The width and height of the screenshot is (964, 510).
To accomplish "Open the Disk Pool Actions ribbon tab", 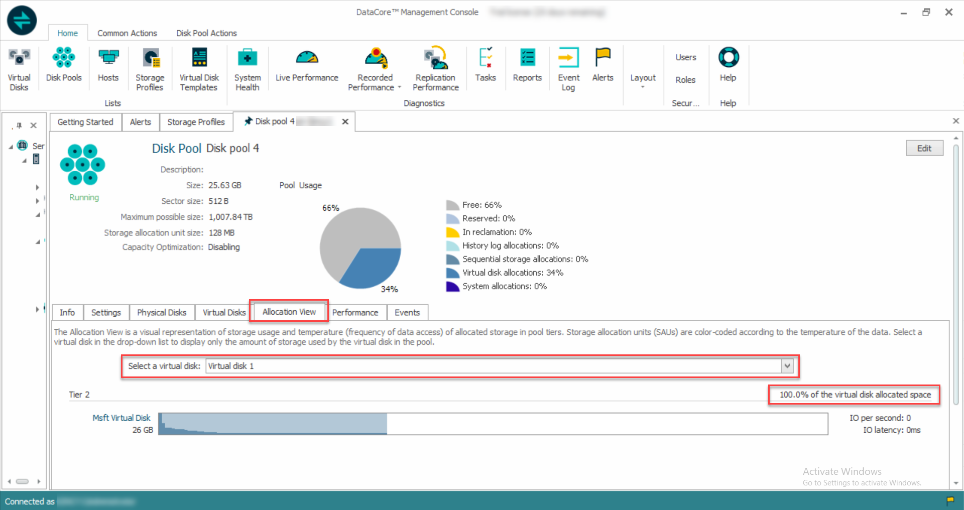I will pos(206,33).
